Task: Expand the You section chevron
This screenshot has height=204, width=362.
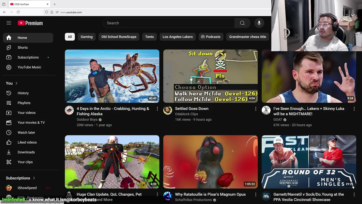Action: pyautogui.click(x=16, y=83)
